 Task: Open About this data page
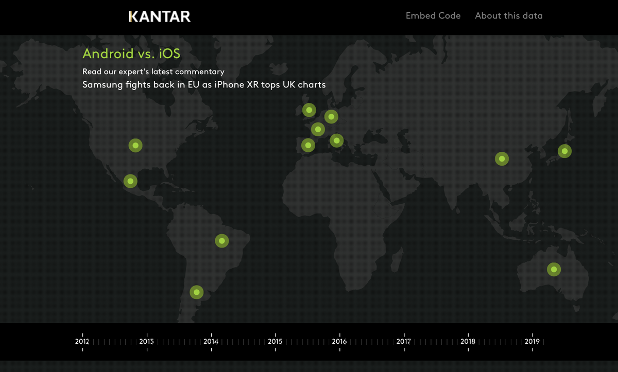508,15
